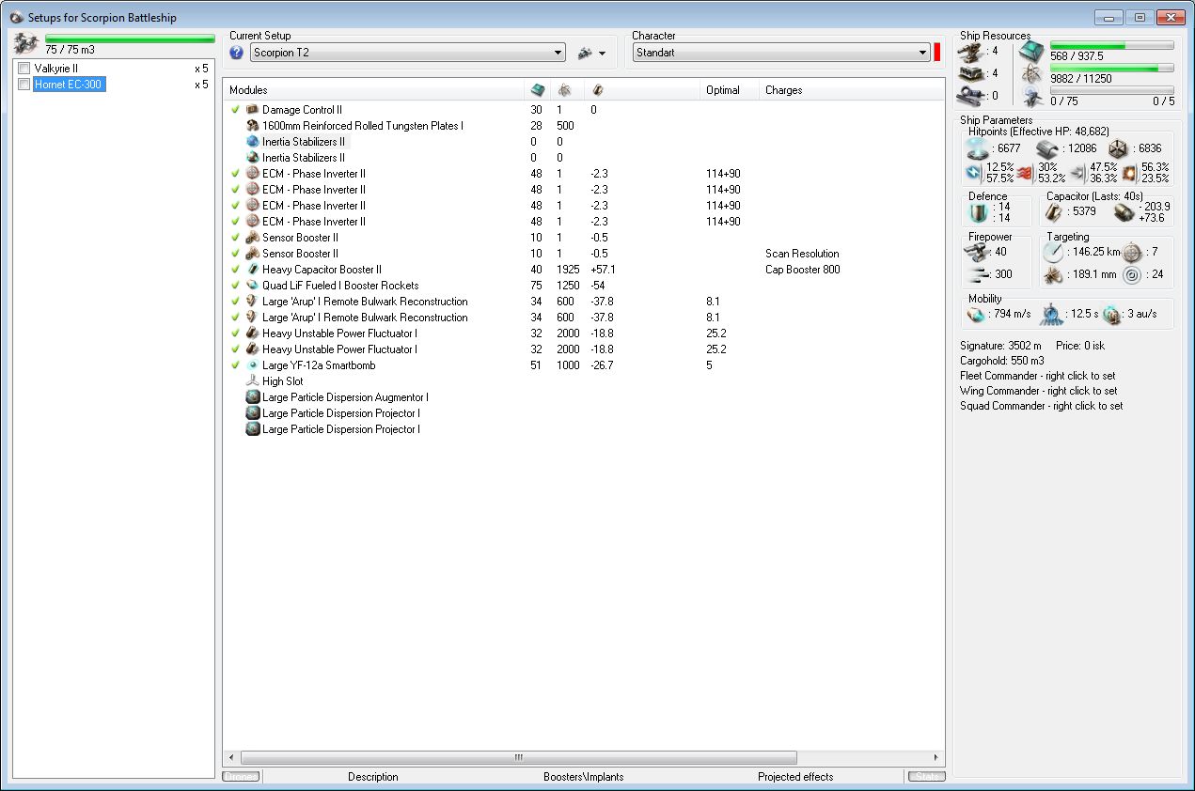1195x791 pixels.
Task: Click the 1600mm Reinforced Rolled Tungsten Plates icon
Action: click(252, 126)
